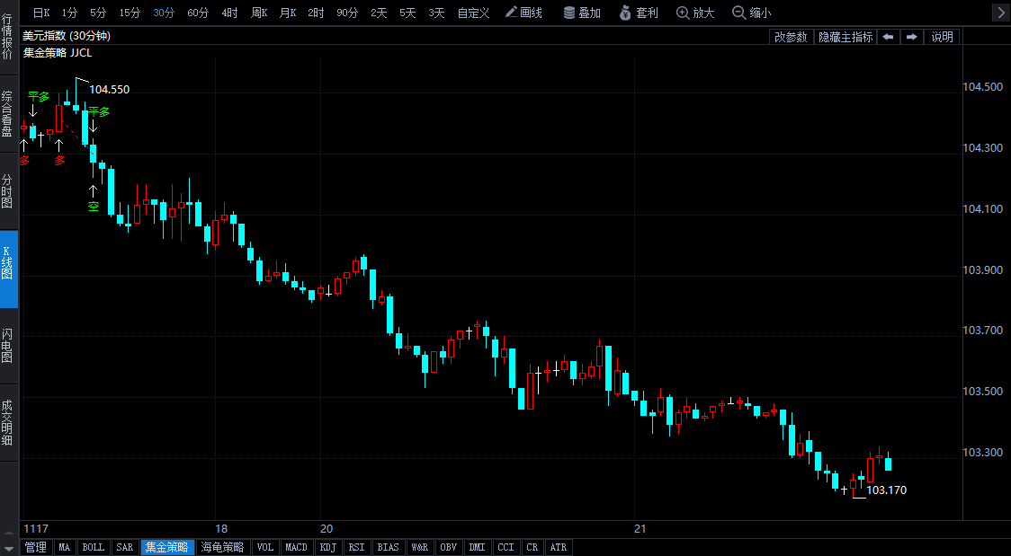Show 成交明细 from the sidebar
The height and width of the screenshot is (556, 1011).
point(8,423)
